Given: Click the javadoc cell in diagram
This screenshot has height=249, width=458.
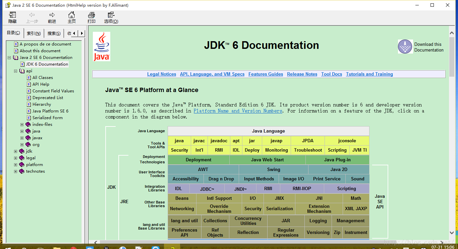Looking at the screenshot, I should [x=219, y=141].
